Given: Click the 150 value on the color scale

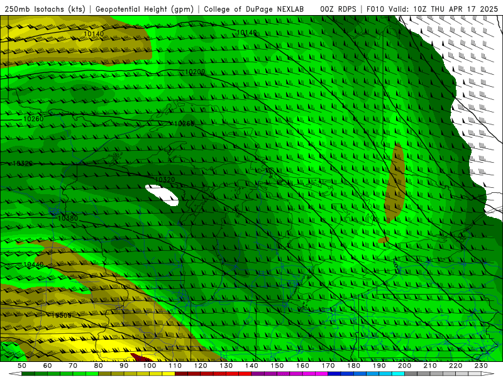Looking at the screenshot, I should 277,366.
